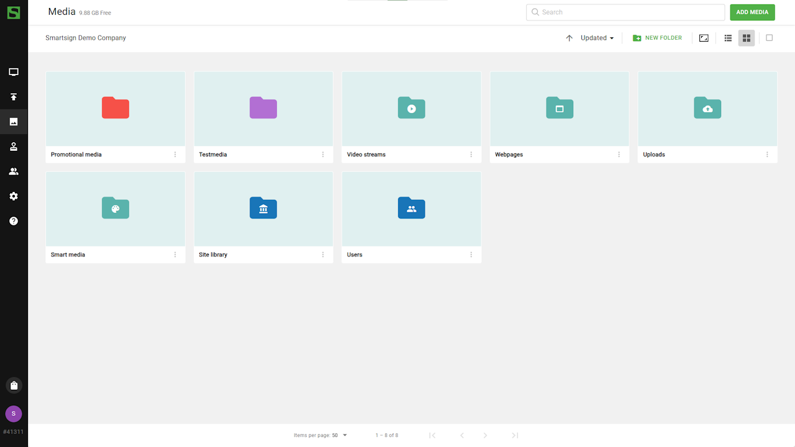
Task: Open the Webpages folder thumbnail
Action: (x=560, y=109)
